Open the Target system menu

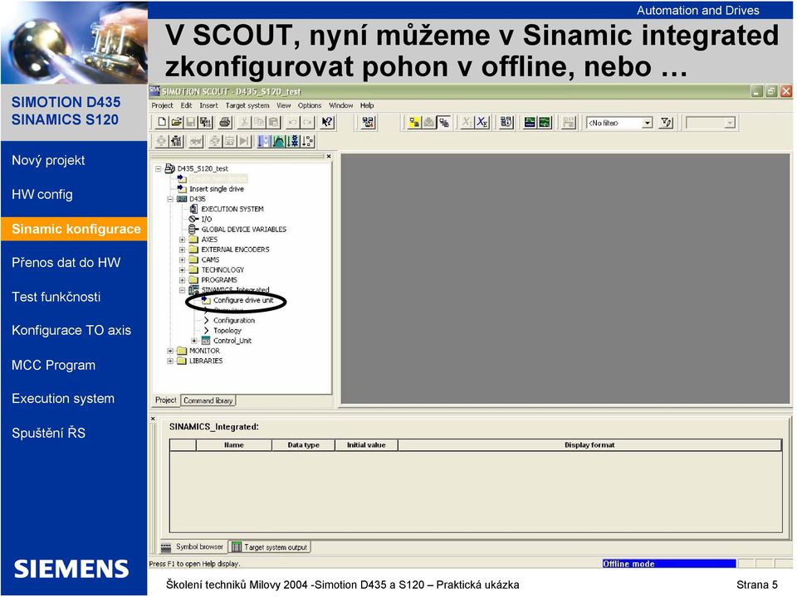click(x=247, y=105)
